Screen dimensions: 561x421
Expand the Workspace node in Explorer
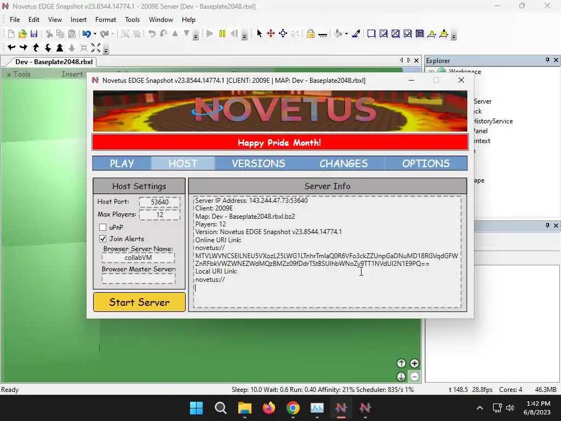pos(431,72)
